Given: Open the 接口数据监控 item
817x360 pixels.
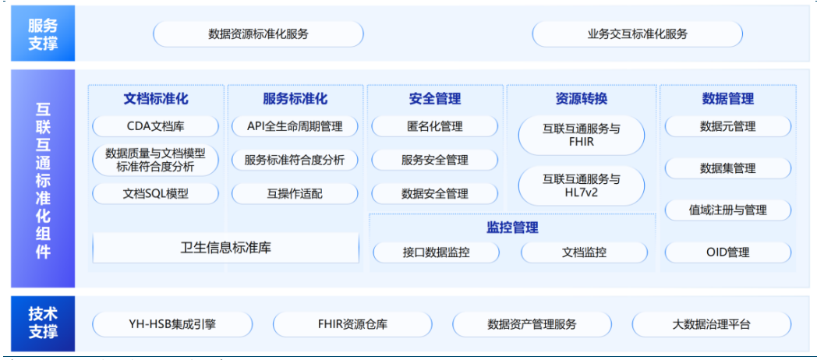Looking at the screenshot, I should [x=436, y=252].
